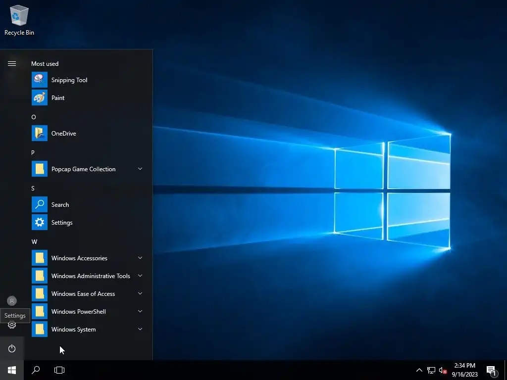This screenshot has height=380, width=507.
Task: Expand Windows Accessories chevron
Action: [140, 258]
